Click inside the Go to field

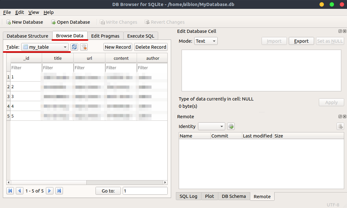[x=145, y=191]
